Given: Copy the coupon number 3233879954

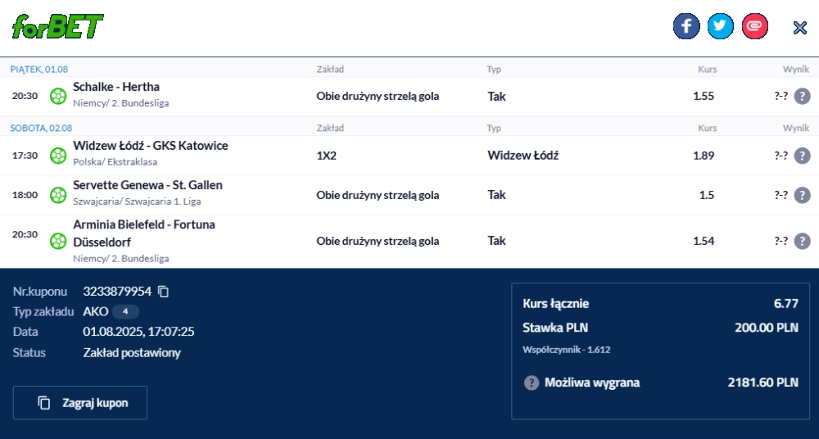Looking at the screenshot, I should coord(164,292).
